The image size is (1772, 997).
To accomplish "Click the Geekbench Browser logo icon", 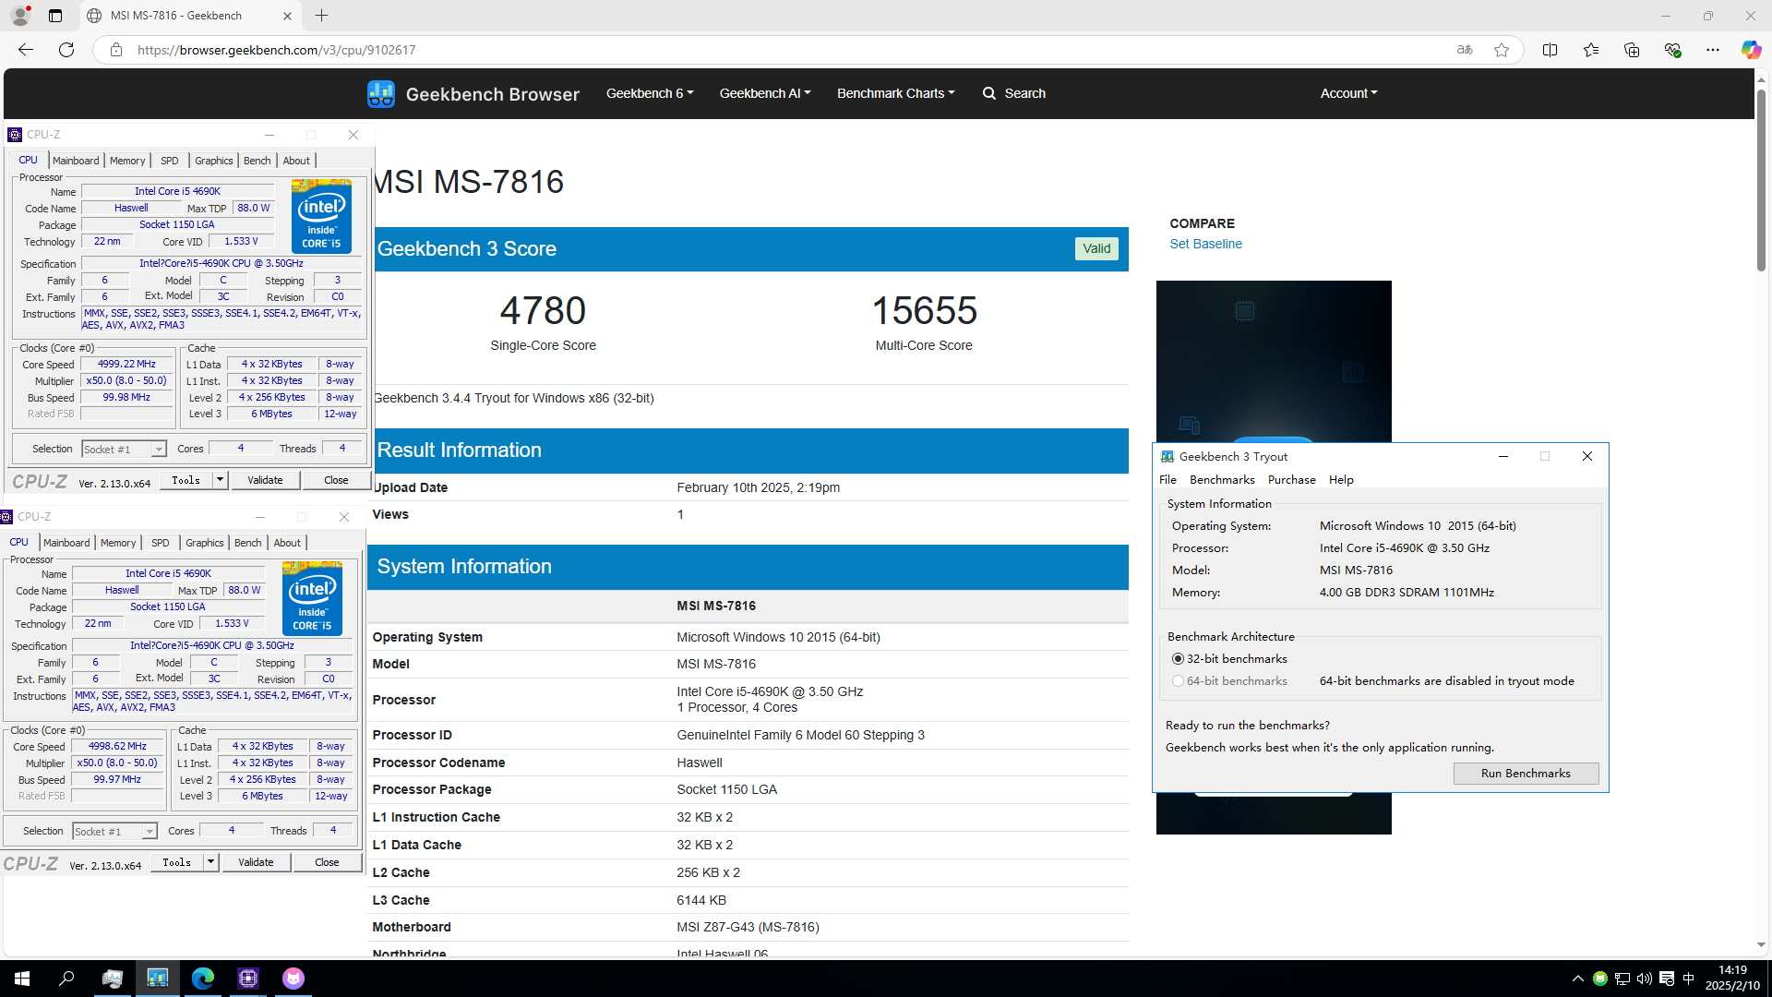I will click(x=380, y=93).
